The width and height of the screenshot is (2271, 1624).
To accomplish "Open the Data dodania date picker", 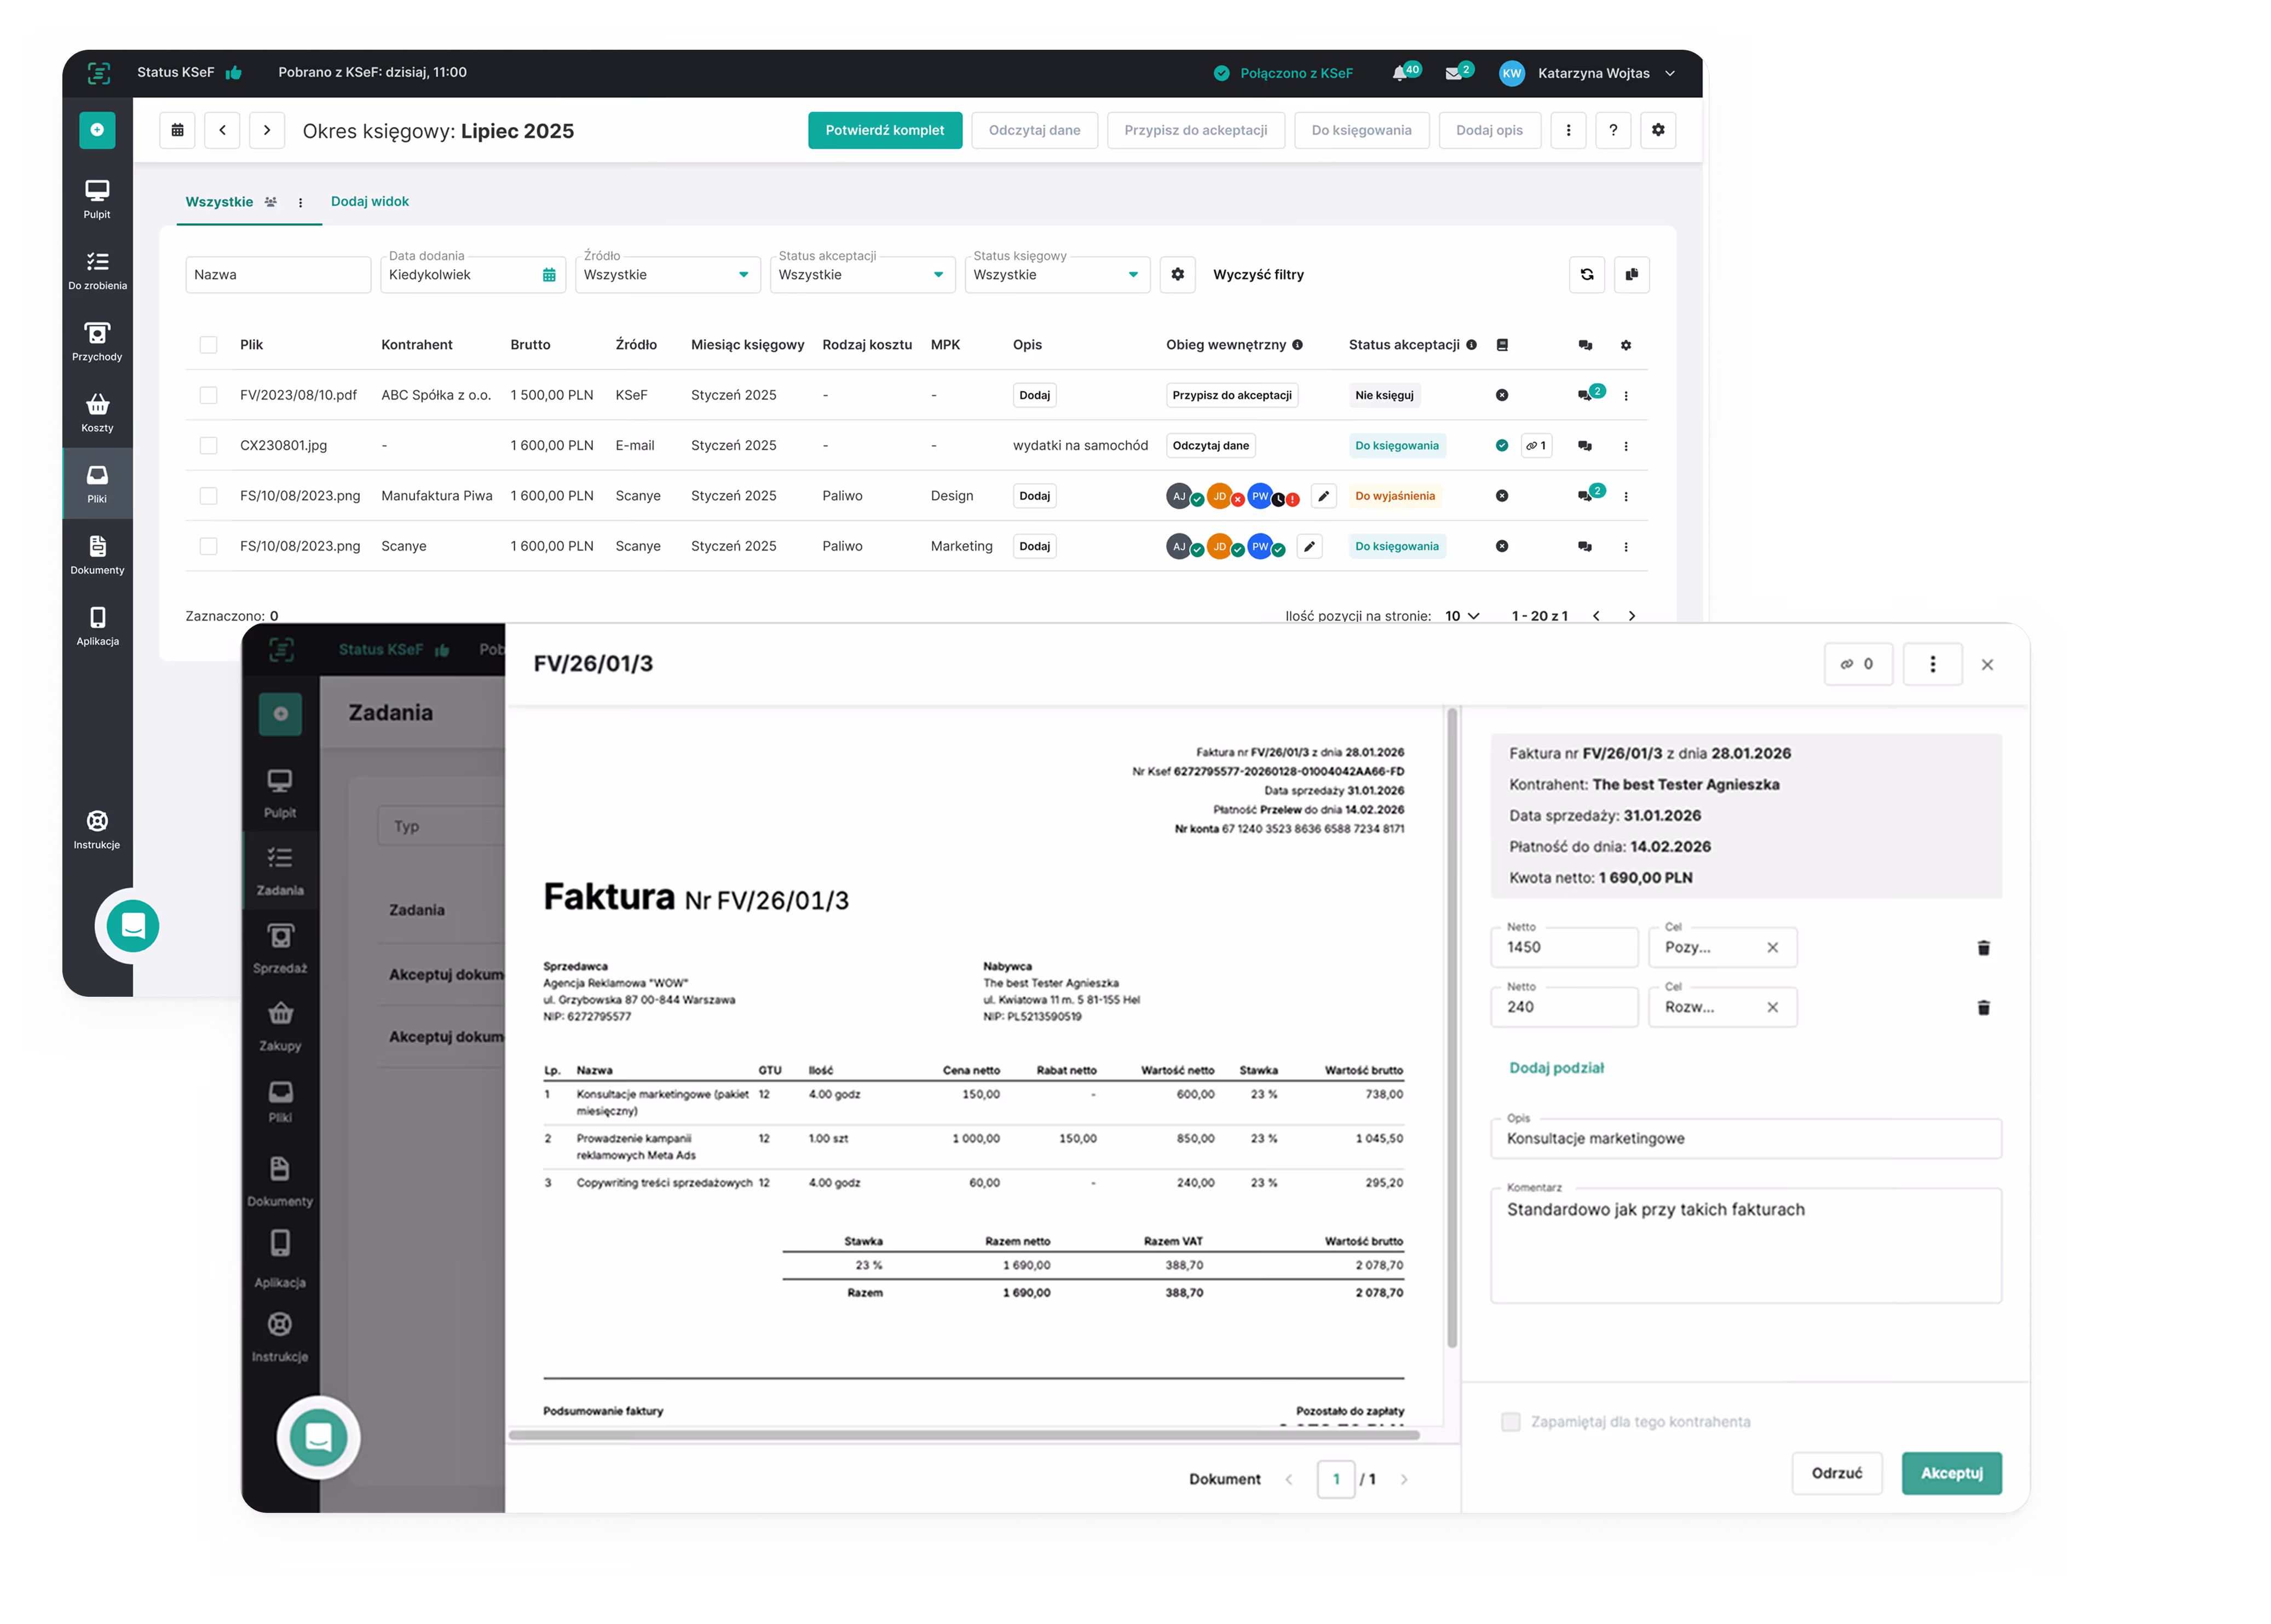I will click(473, 274).
